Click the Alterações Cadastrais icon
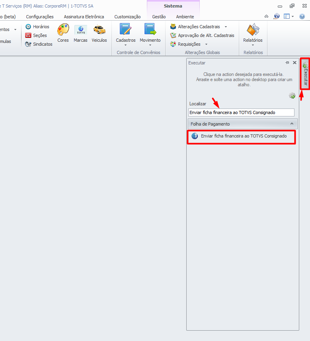Image resolution: width=310 pixels, height=341 pixels. coord(173,27)
